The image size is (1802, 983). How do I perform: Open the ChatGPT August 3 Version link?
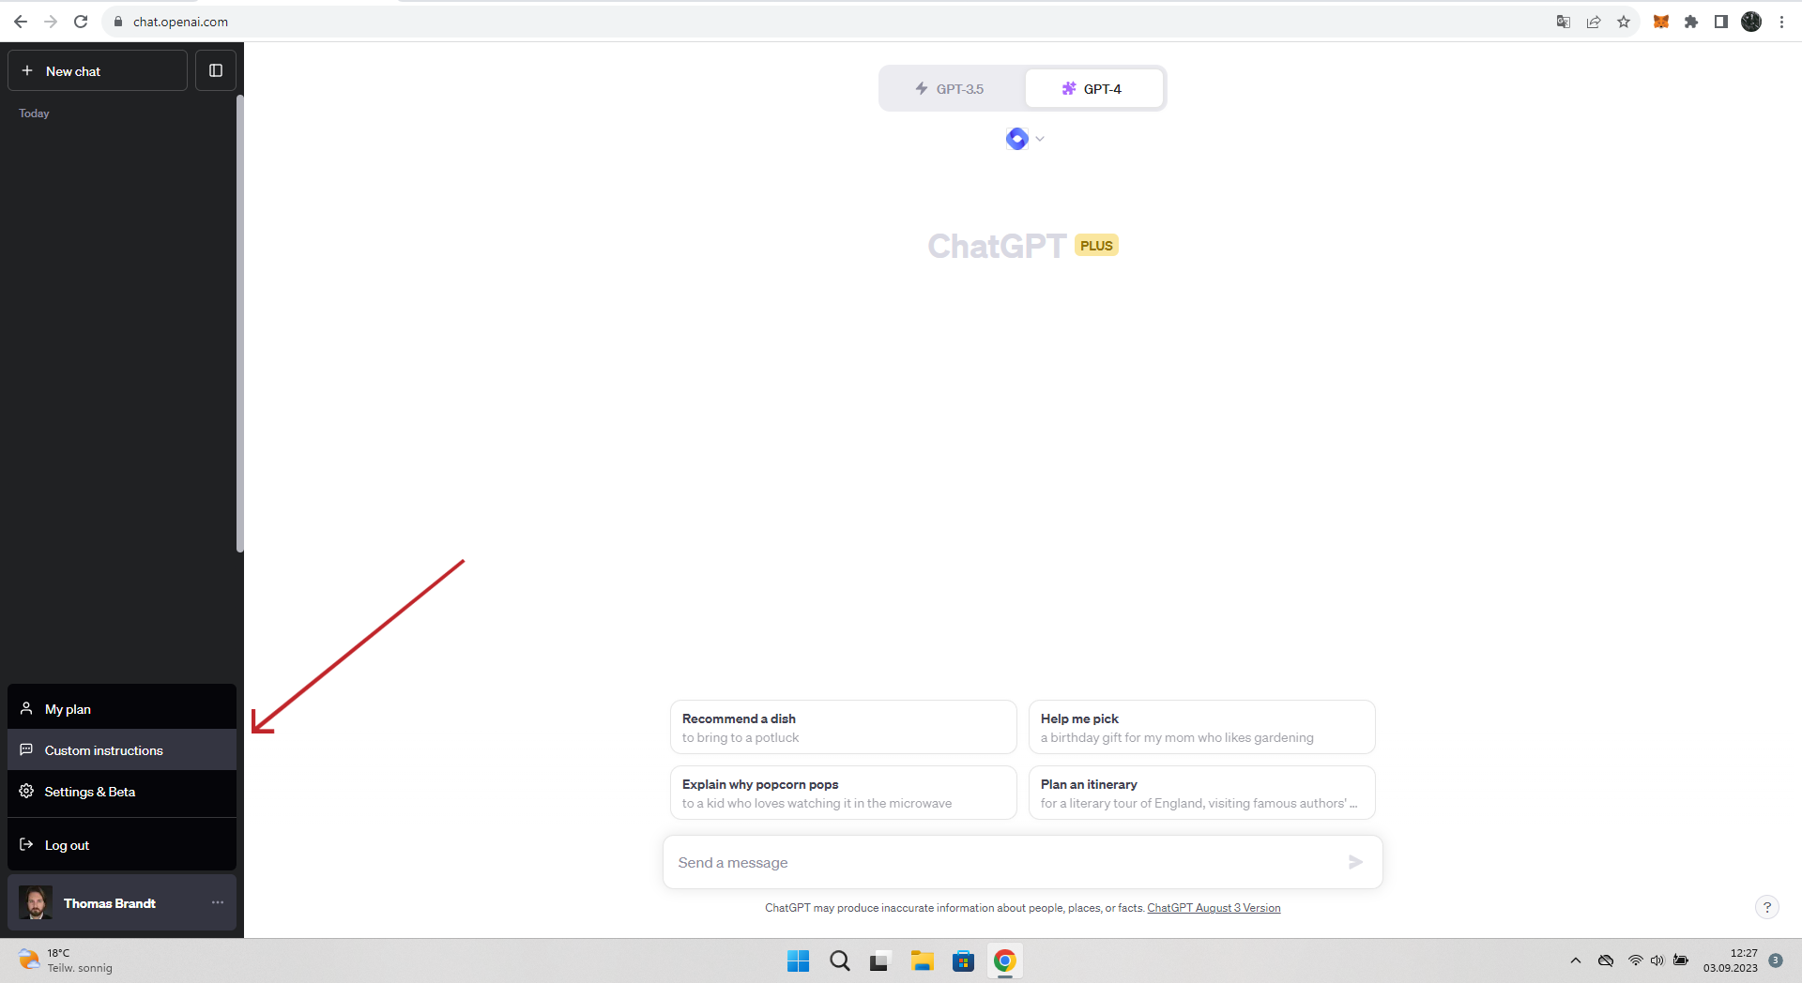pos(1214,908)
